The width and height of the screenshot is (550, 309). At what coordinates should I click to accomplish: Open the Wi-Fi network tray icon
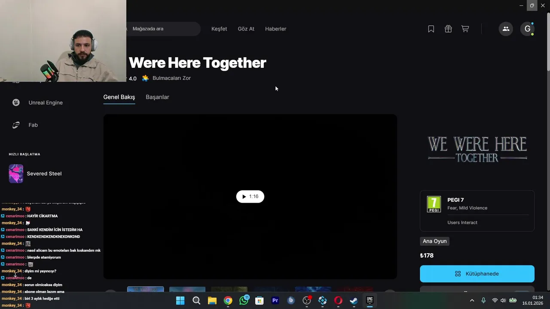coord(495,300)
